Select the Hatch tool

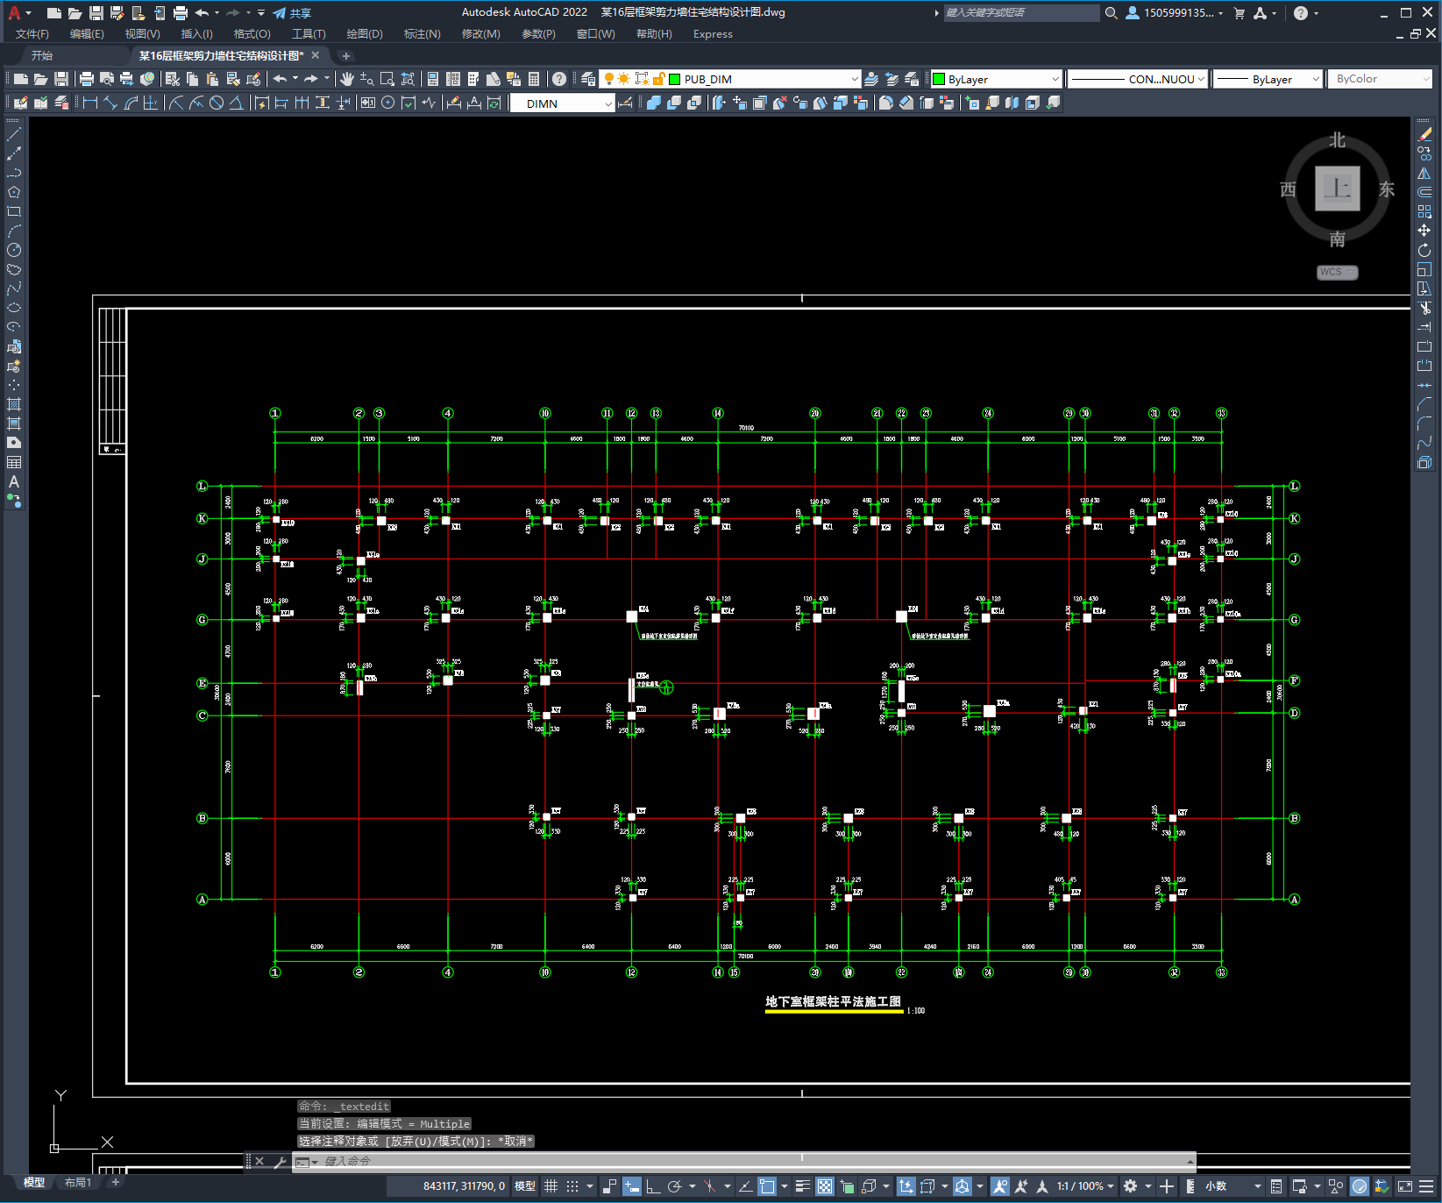[14, 404]
